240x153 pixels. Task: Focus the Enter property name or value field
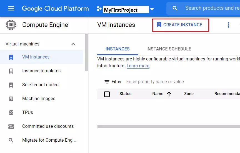click(x=155, y=82)
